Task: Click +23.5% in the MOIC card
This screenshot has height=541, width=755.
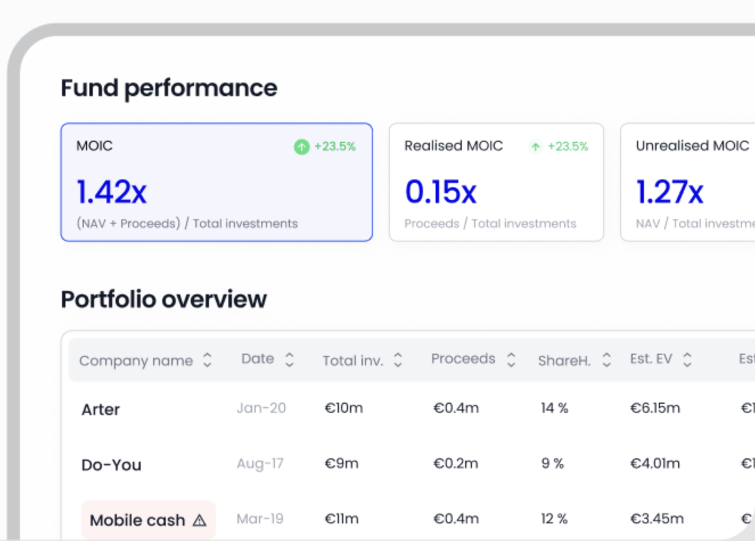Action: tap(335, 146)
